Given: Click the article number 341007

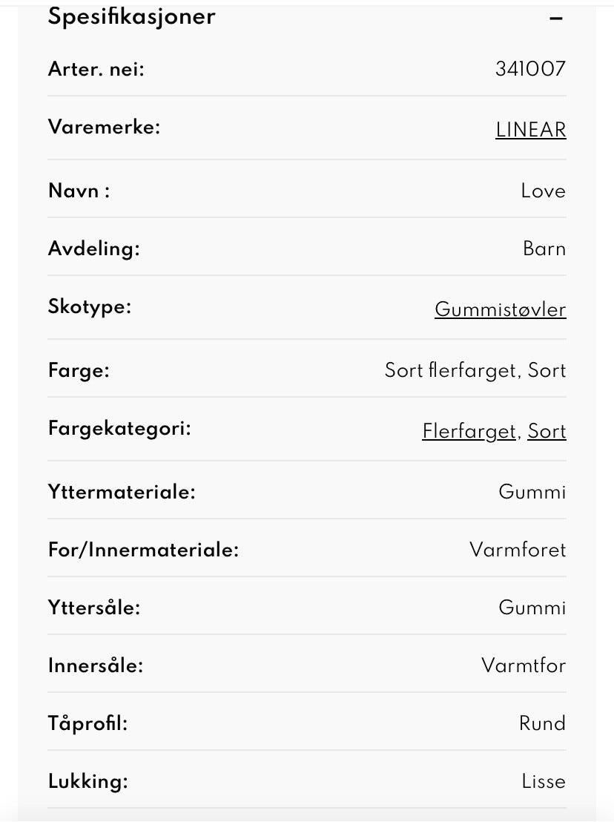Looking at the screenshot, I should tap(530, 70).
